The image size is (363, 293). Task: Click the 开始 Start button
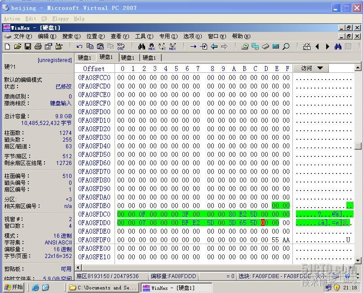point(14,287)
